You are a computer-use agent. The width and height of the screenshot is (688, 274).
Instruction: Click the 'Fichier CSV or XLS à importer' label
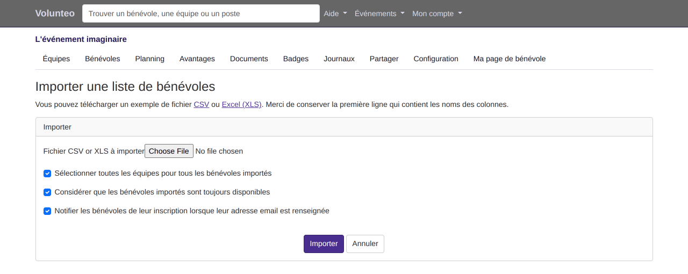[x=94, y=151]
